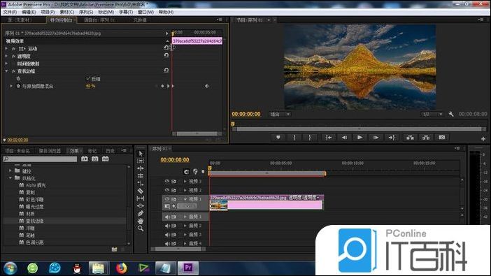The height and width of the screenshot is (276, 491).
Task: Open the Sequence menu
Action: pos(85,12)
